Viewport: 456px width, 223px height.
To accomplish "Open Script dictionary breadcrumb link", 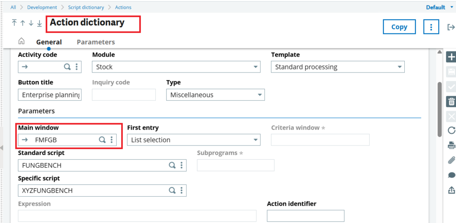I will tap(86, 7).
